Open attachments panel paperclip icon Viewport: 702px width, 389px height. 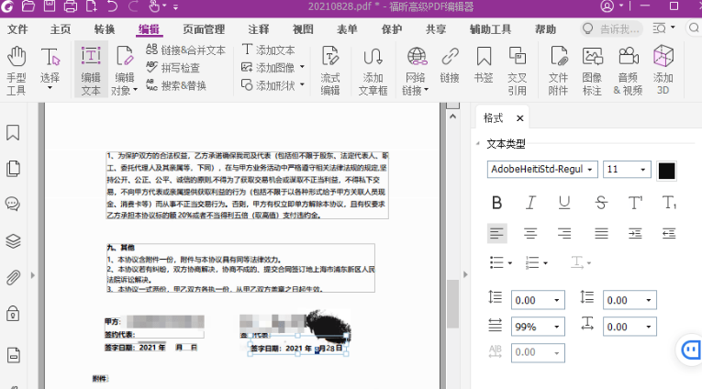13,278
